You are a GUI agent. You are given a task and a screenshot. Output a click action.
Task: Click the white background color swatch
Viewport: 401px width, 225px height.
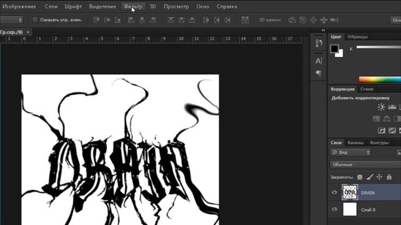(340, 54)
